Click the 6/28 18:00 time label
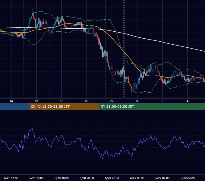This screenshot has height=181, width=205. [x=61, y=178]
